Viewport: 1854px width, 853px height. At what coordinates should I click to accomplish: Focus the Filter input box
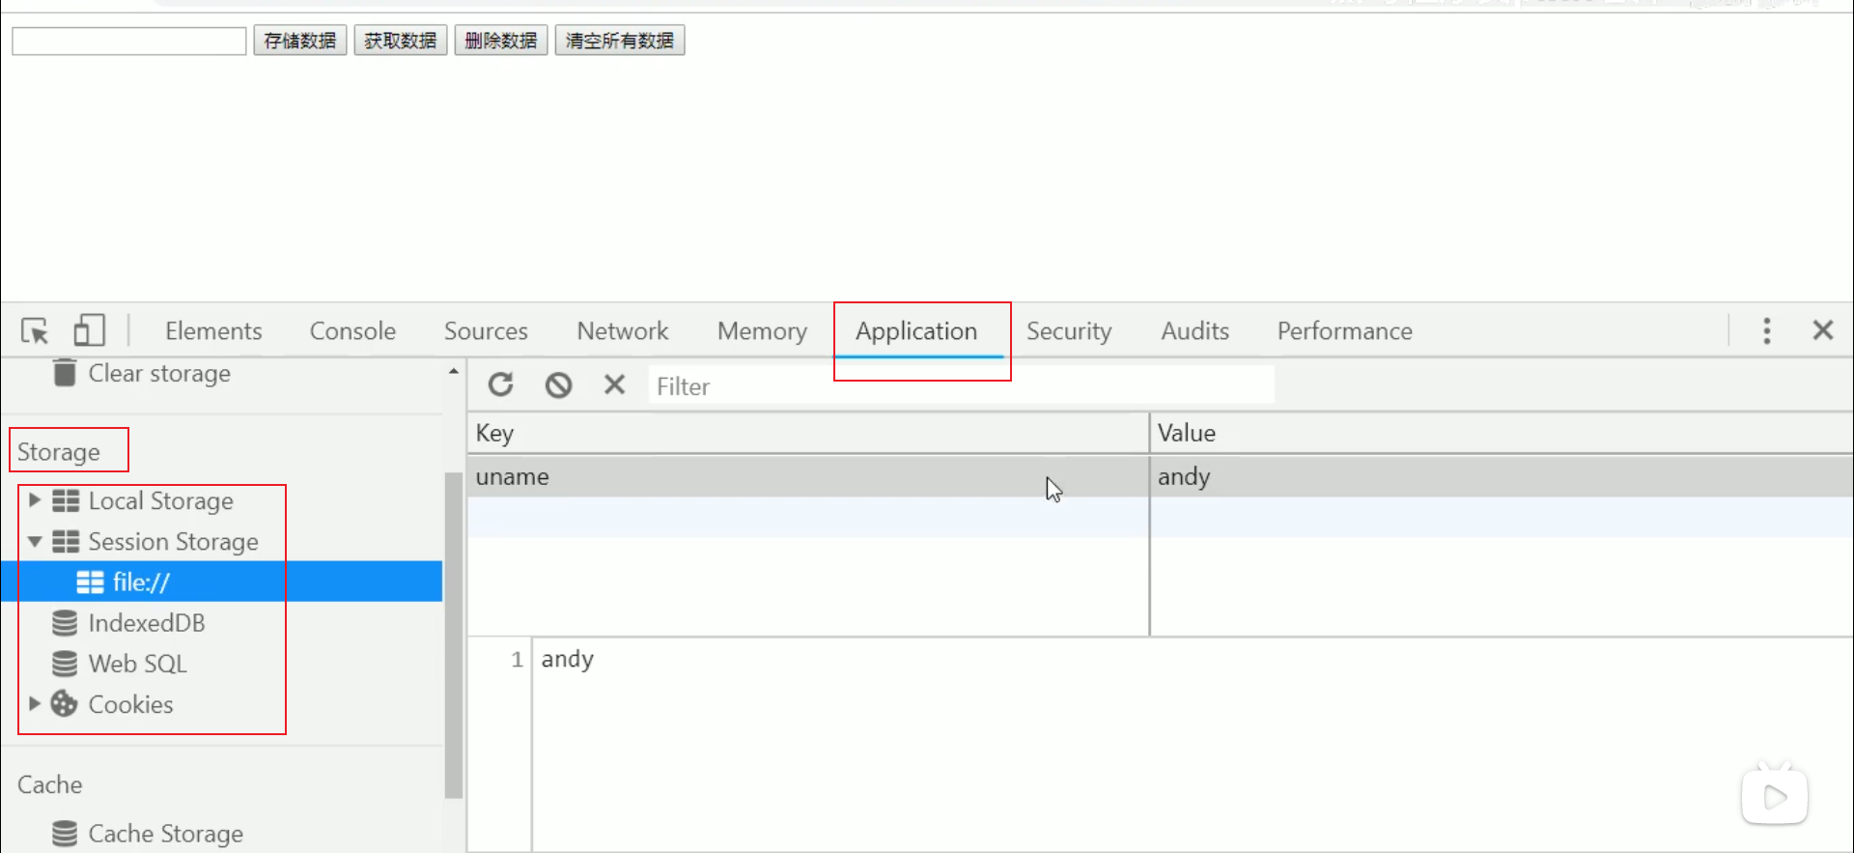pyautogui.click(x=961, y=386)
